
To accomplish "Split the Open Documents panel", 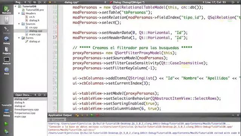I will [40, 95].
